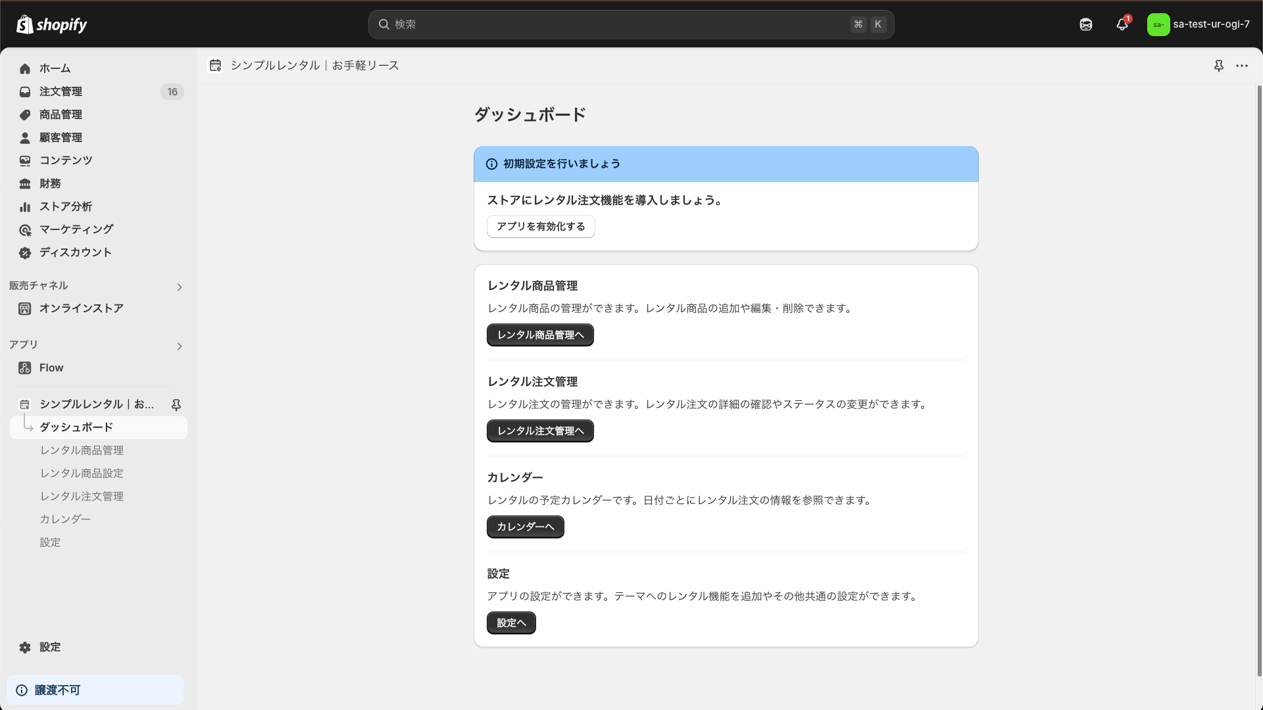Screen dimensions: 1263x710
Task: Open the ホーム (Home) icon
Action: pyautogui.click(x=24, y=68)
